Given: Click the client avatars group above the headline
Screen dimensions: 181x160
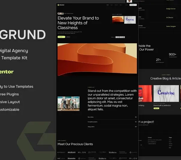Looking at the screenshot, I should [61, 14].
